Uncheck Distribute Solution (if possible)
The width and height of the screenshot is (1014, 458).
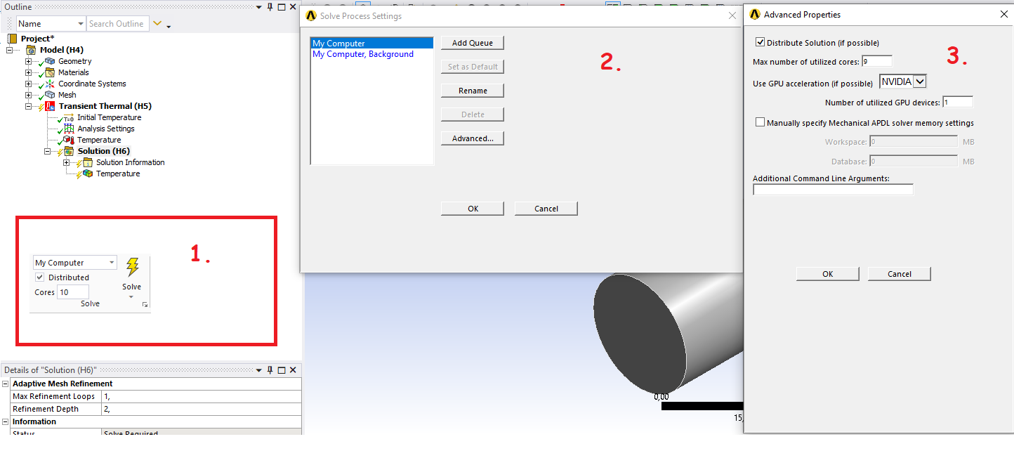pyautogui.click(x=760, y=41)
